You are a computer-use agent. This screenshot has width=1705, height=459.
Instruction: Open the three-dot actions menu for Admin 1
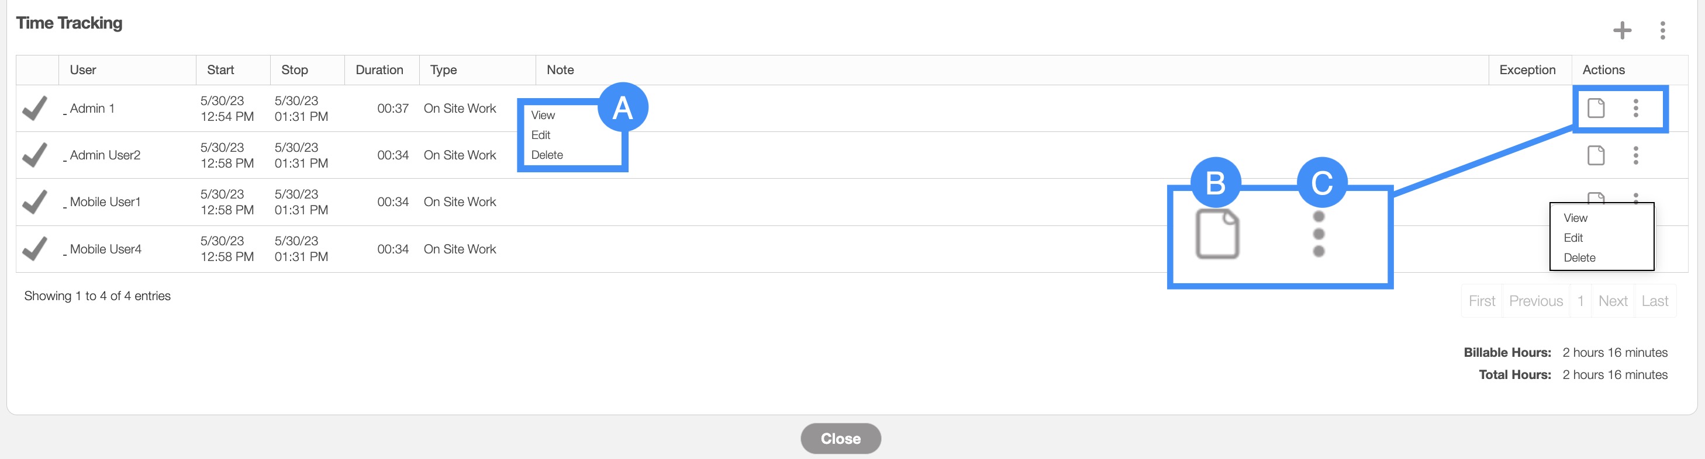point(1635,108)
